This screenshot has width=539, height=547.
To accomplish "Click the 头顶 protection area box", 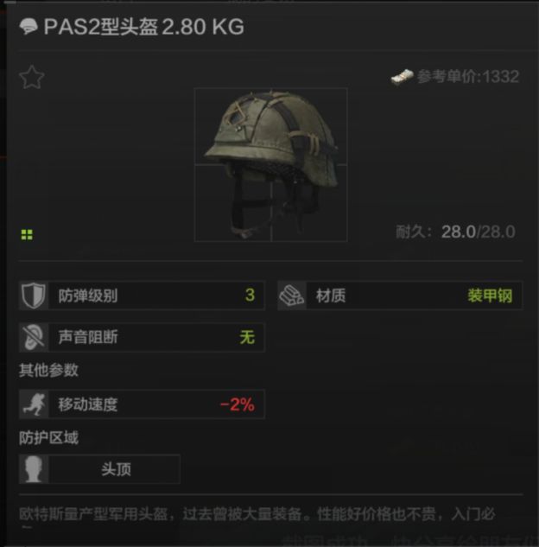I will tap(99, 469).
